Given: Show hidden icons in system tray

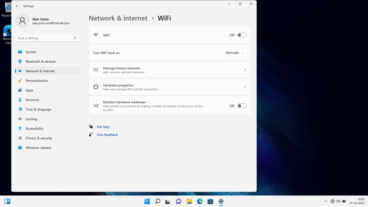Looking at the screenshot, I should click(325, 201).
